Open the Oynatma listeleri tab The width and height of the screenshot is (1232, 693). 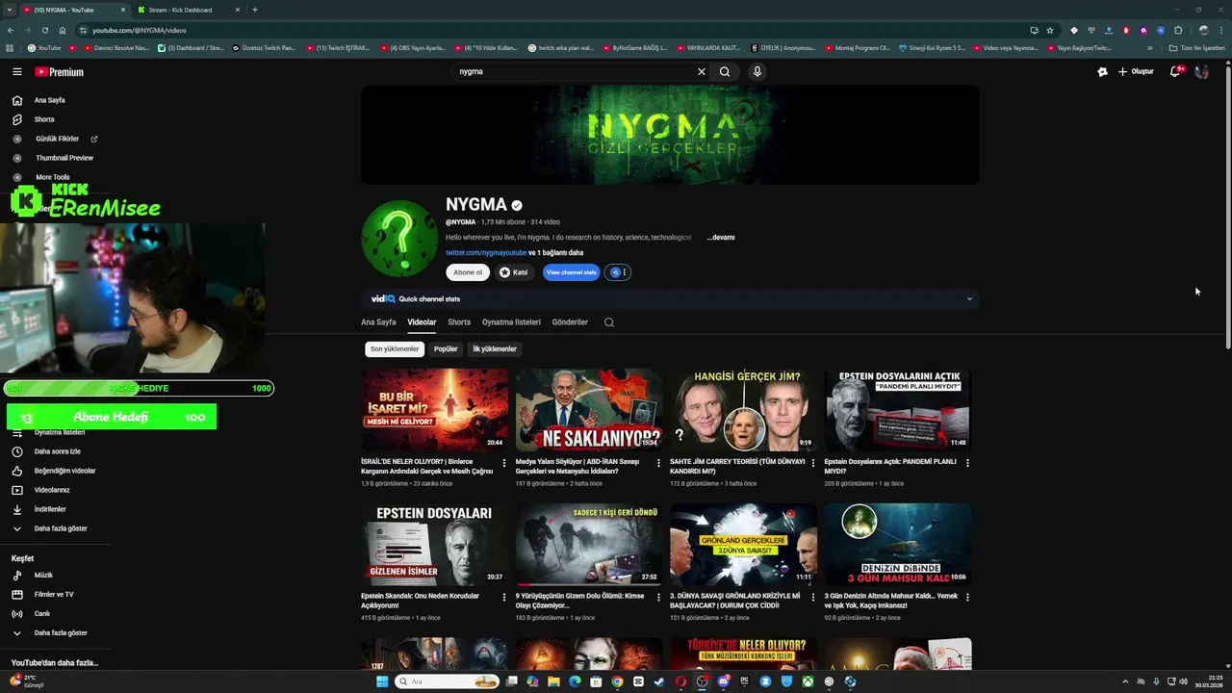tap(511, 322)
